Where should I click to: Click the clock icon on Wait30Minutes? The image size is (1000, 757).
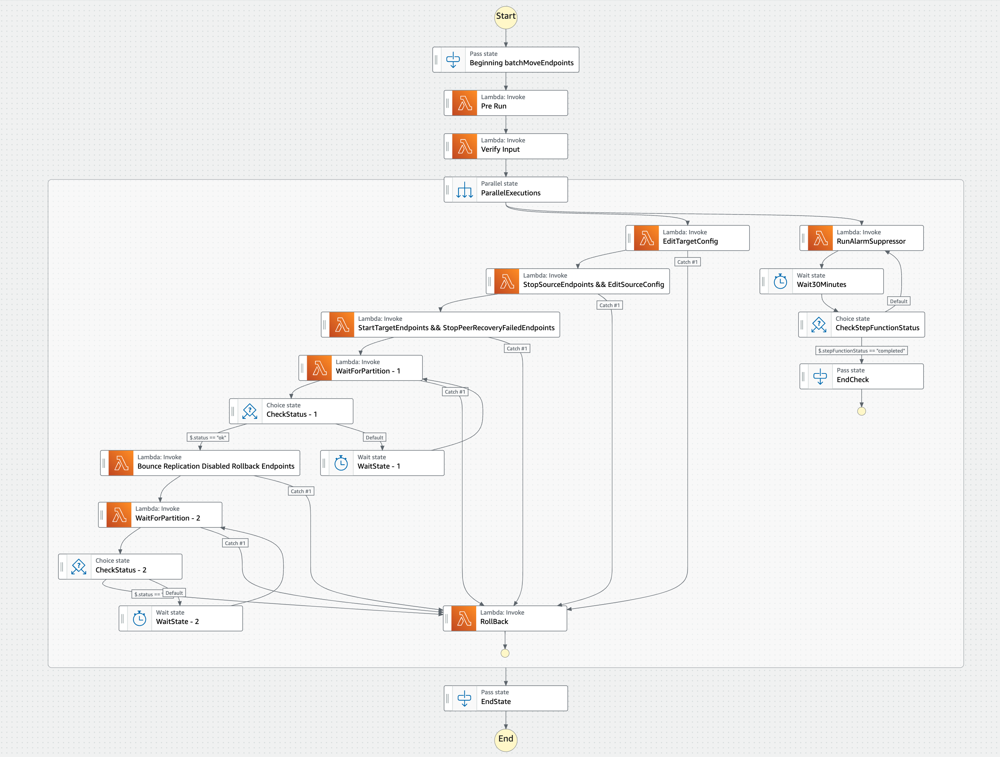click(780, 282)
